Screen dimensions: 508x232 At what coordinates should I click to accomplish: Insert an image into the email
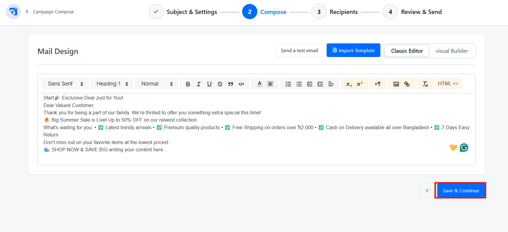point(396,84)
